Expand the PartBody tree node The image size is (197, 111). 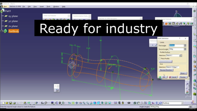2,31
